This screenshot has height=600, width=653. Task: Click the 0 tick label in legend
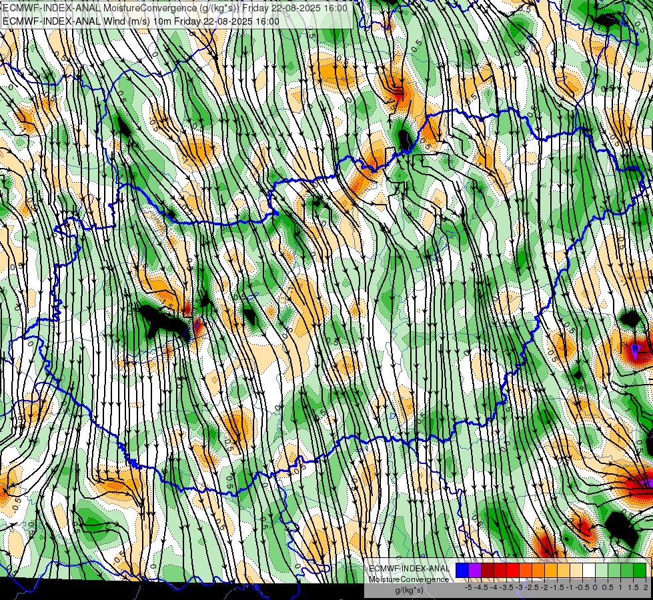coord(595,587)
